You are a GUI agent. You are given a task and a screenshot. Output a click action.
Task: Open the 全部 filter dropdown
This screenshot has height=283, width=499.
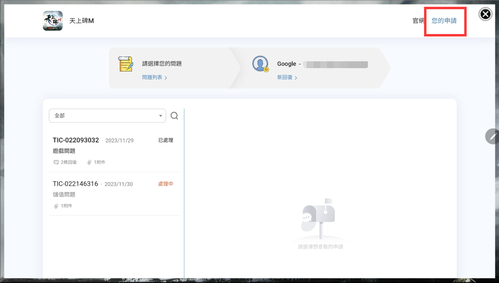coord(107,116)
